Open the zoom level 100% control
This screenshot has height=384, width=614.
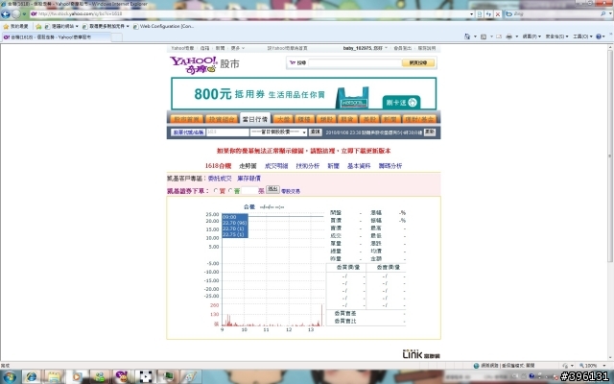[x=593, y=366]
